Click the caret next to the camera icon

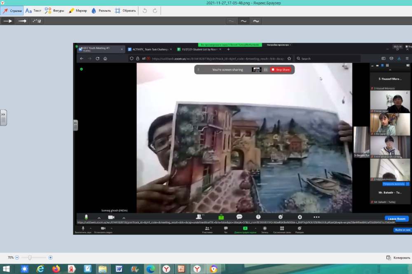124,218
